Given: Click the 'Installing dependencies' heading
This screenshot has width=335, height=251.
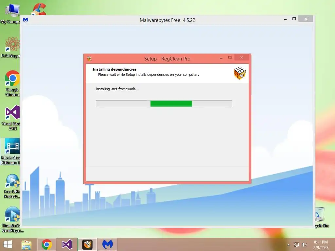Looking at the screenshot, I should (x=114, y=69).
